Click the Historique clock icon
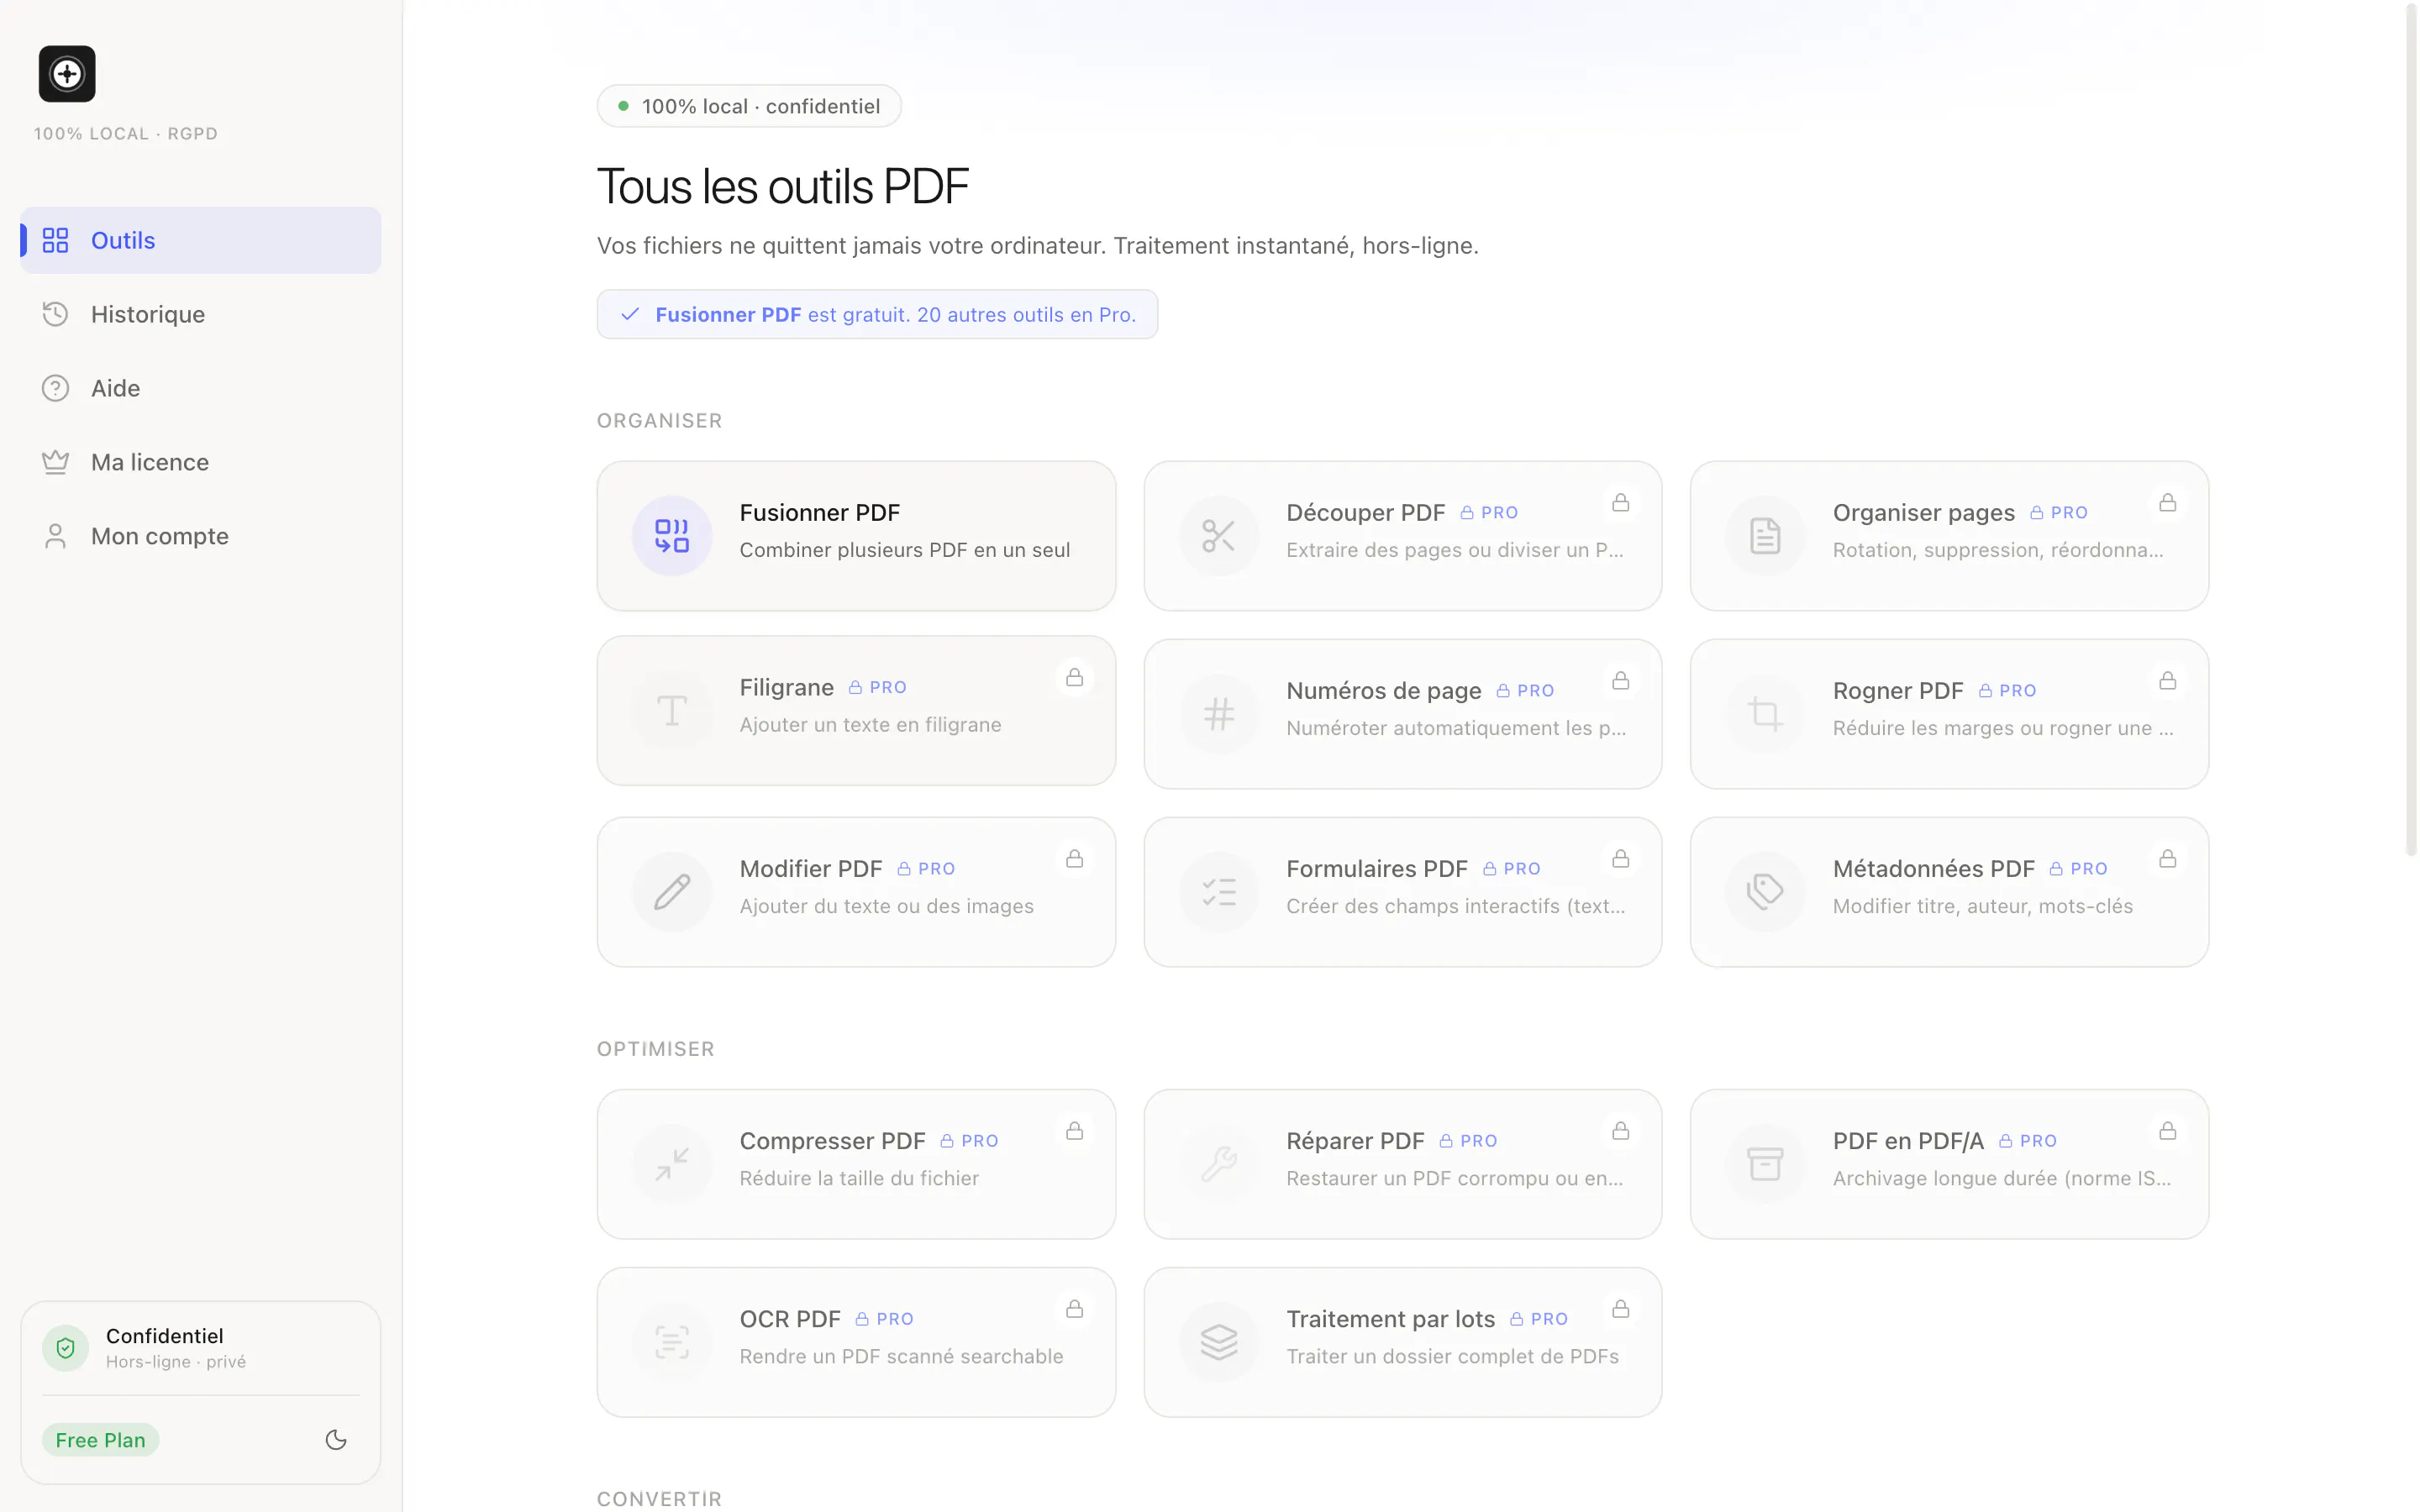The height and width of the screenshot is (1512, 2420). point(55,314)
